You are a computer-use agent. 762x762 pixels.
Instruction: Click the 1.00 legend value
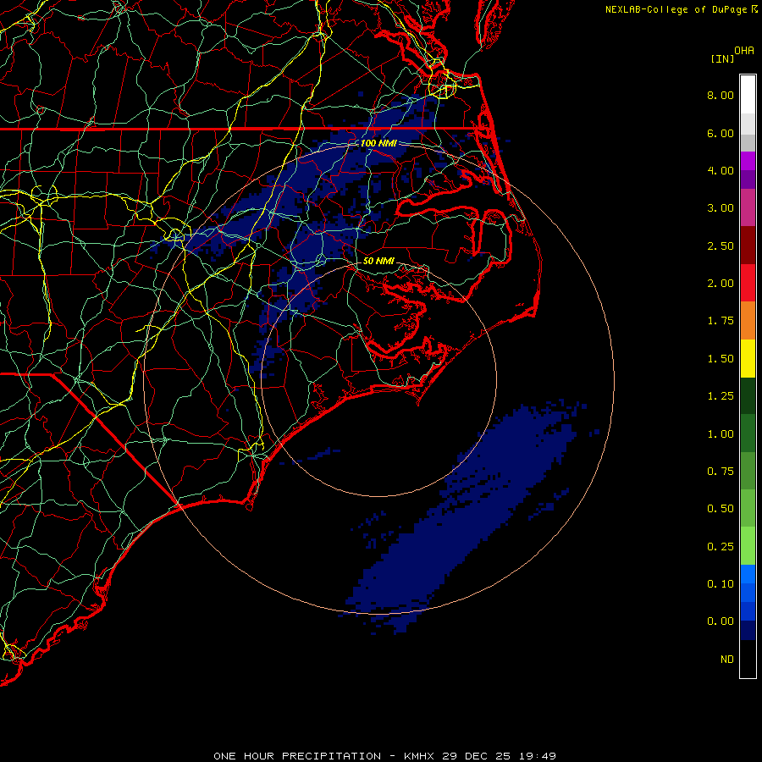pos(721,434)
